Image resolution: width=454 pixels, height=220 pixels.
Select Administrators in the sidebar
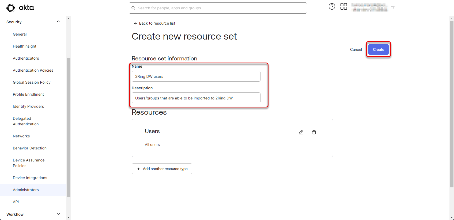coord(26,190)
